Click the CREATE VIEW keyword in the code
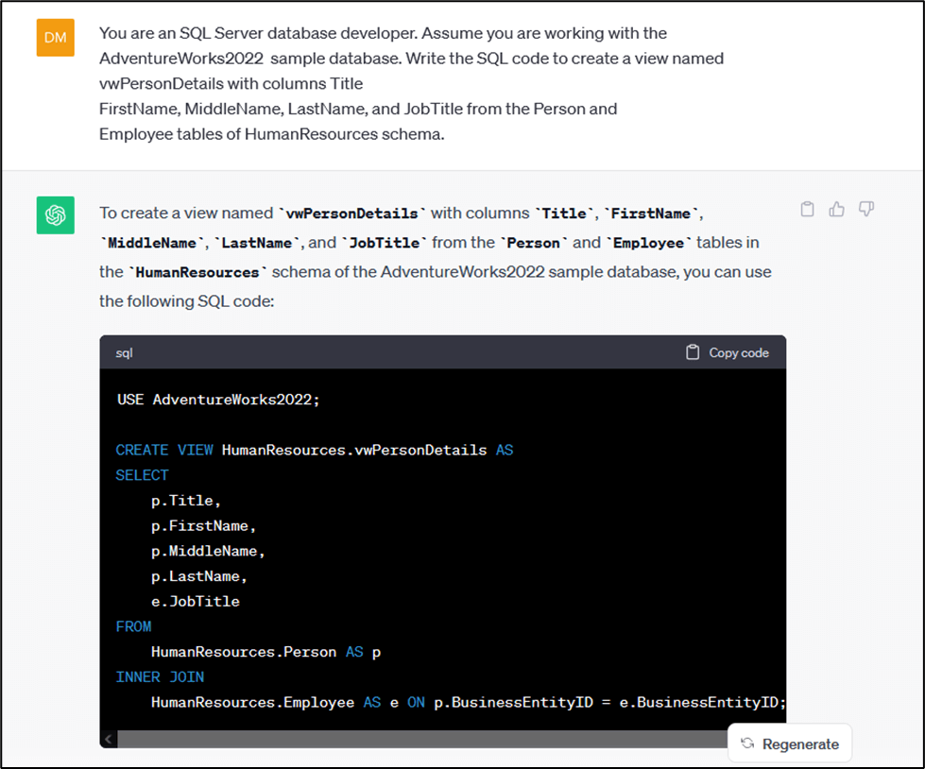The height and width of the screenshot is (769, 925). pyautogui.click(x=164, y=450)
